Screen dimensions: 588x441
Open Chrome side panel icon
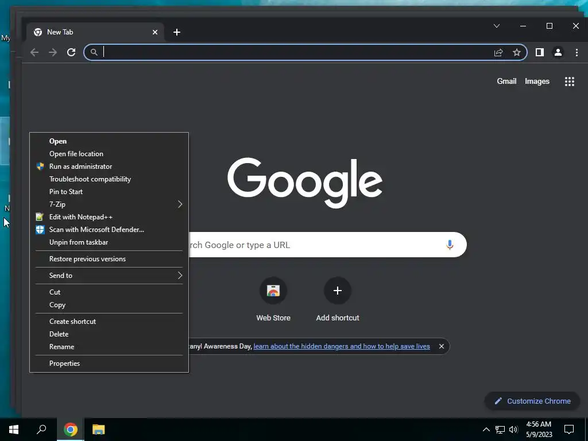540,52
